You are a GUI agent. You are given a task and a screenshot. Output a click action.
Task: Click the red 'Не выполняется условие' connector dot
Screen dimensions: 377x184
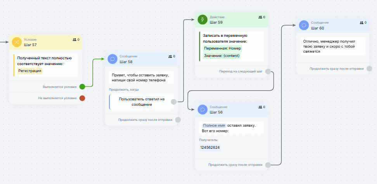tap(82, 98)
